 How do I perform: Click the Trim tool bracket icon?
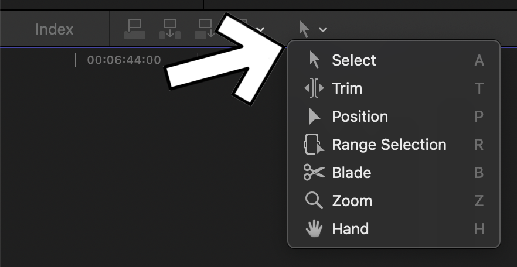click(314, 88)
